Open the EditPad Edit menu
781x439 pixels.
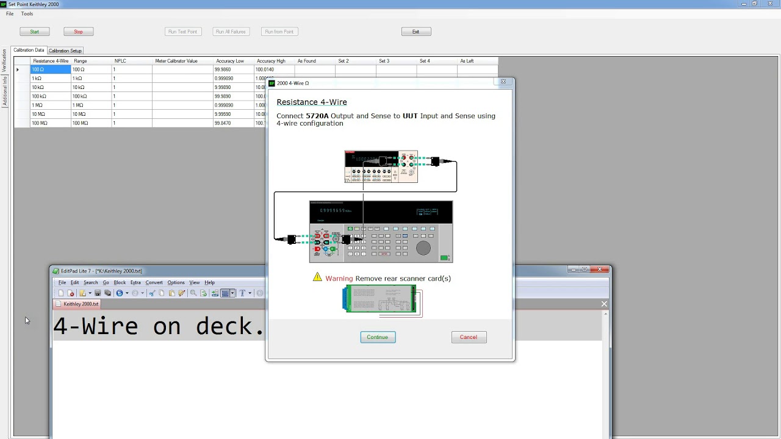coord(74,283)
